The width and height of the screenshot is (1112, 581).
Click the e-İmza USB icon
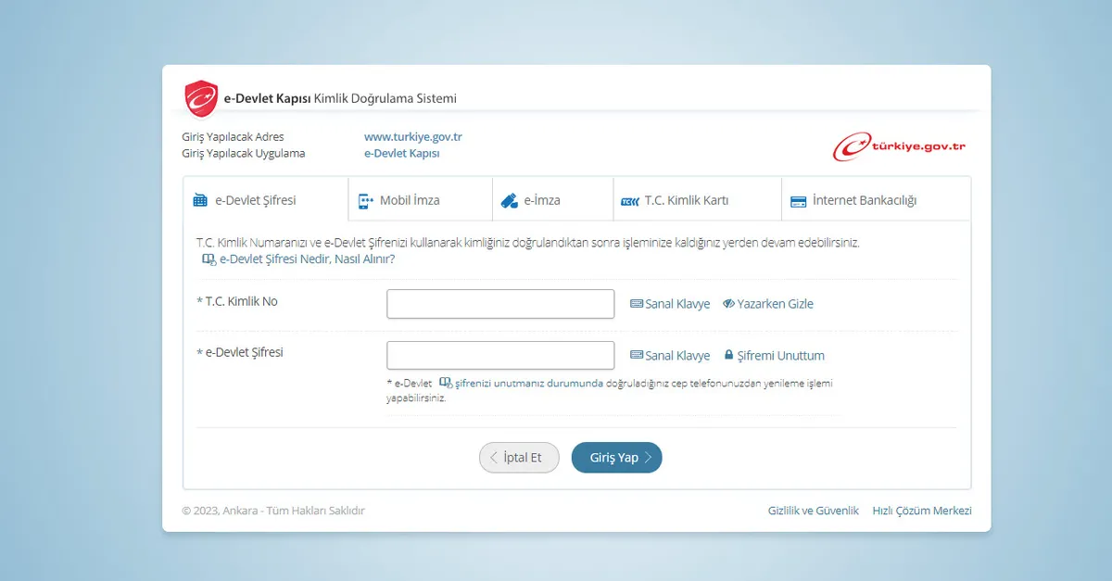(509, 200)
